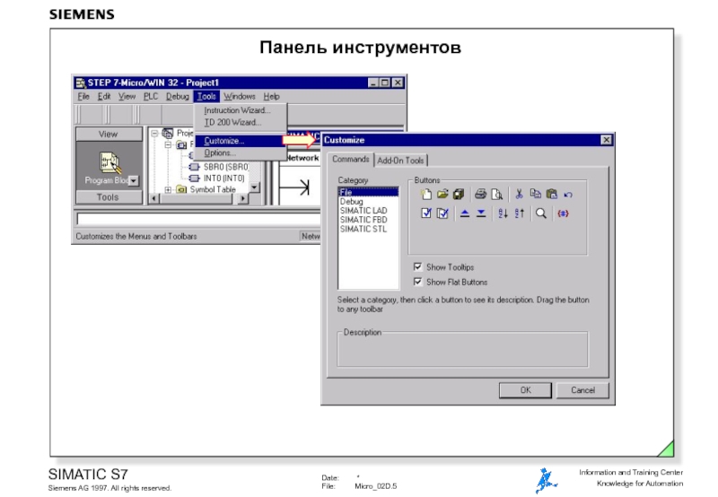
Task: Close the Customize dialog
Action: coord(606,140)
